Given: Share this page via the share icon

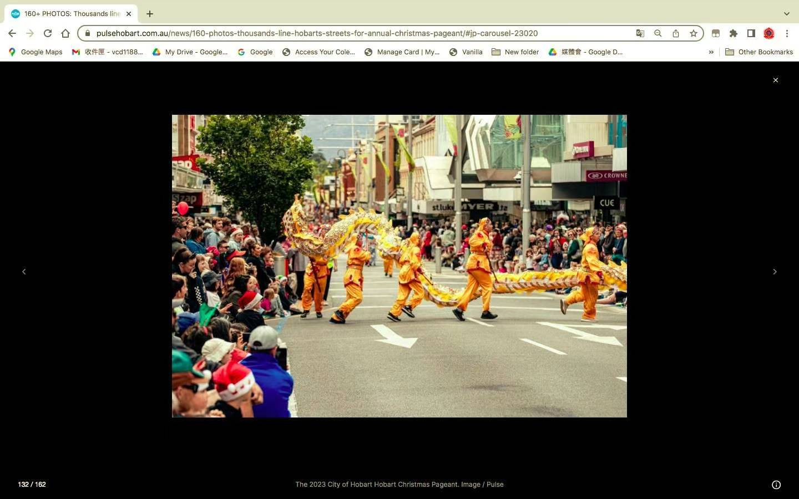Looking at the screenshot, I should pos(675,33).
